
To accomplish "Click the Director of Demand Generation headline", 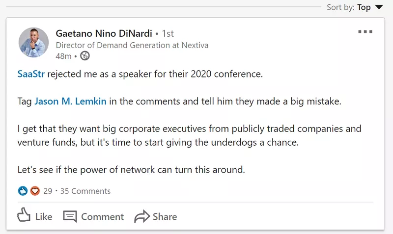I will point(132,45).
